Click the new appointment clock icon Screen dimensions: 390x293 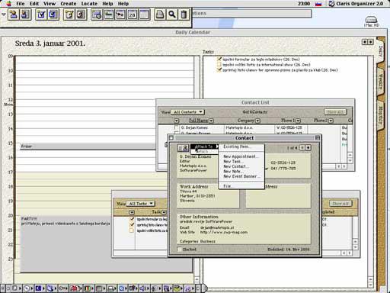[97, 14]
